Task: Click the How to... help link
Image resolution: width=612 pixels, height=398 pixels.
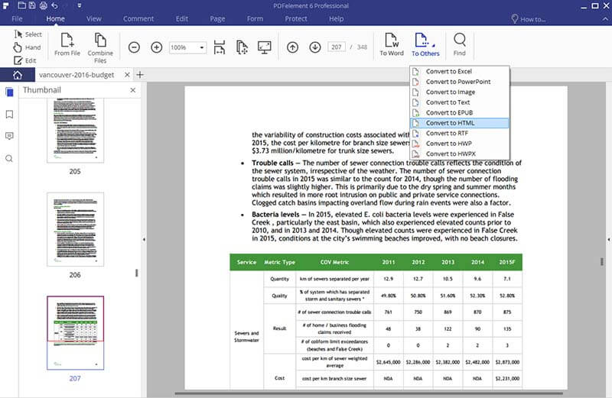Action: (x=529, y=19)
